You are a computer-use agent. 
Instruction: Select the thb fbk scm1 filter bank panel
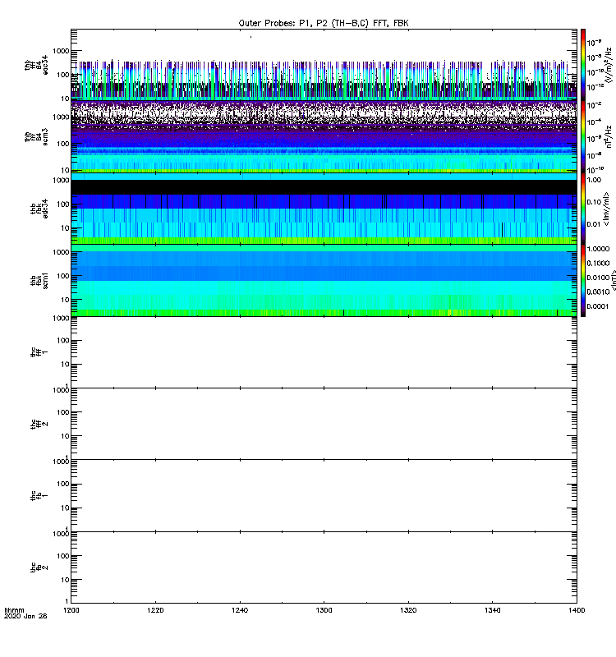click(324, 280)
